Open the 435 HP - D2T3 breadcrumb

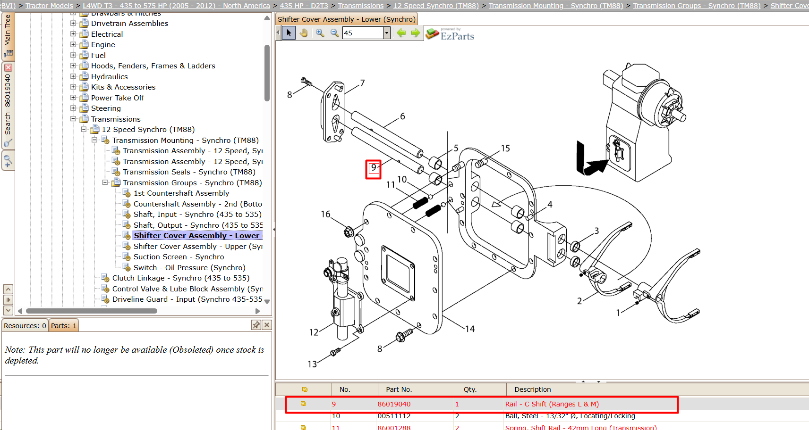click(304, 6)
